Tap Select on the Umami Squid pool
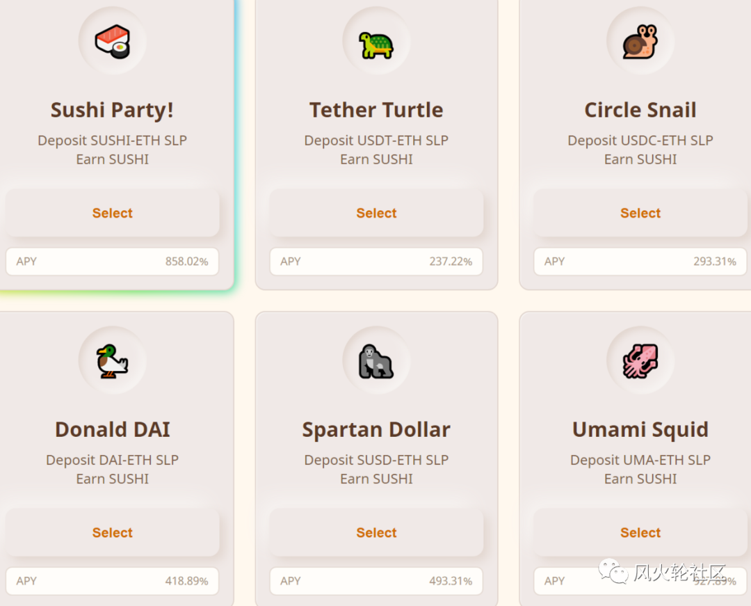Screen dimensions: 751x606 click(640, 532)
